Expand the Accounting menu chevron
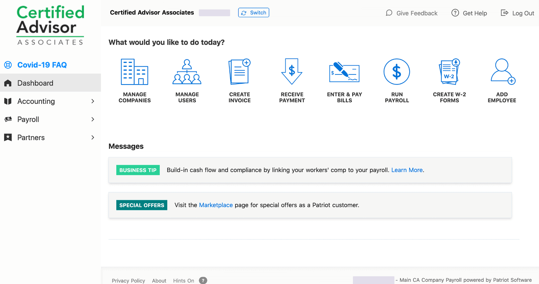 pyautogui.click(x=93, y=101)
